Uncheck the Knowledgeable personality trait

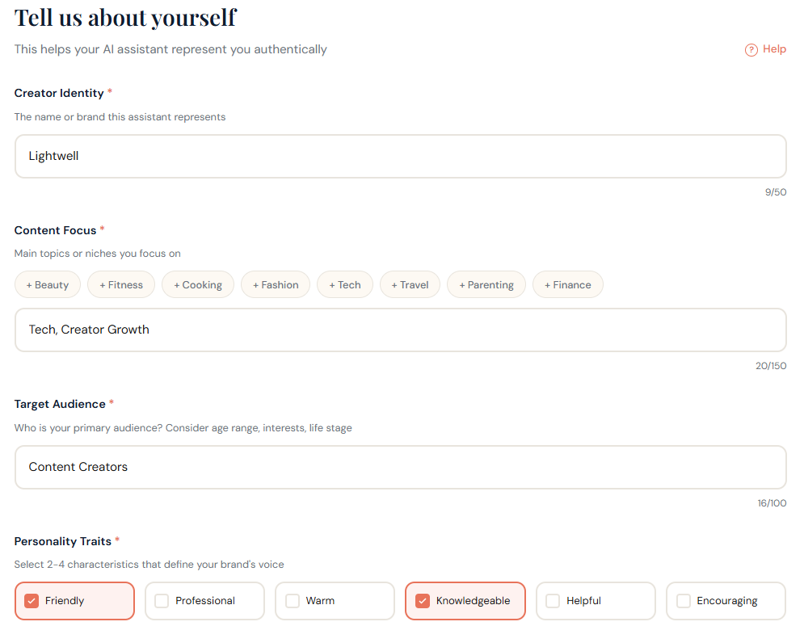(x=465, y=600)
